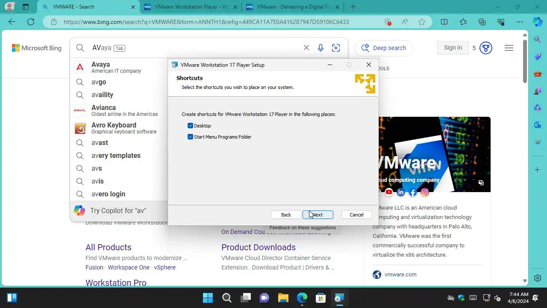Image resolution: width=547 pixels, height=308 pixels.
Task: Click the address bar URL field
Action: click(x=206, y=22)
